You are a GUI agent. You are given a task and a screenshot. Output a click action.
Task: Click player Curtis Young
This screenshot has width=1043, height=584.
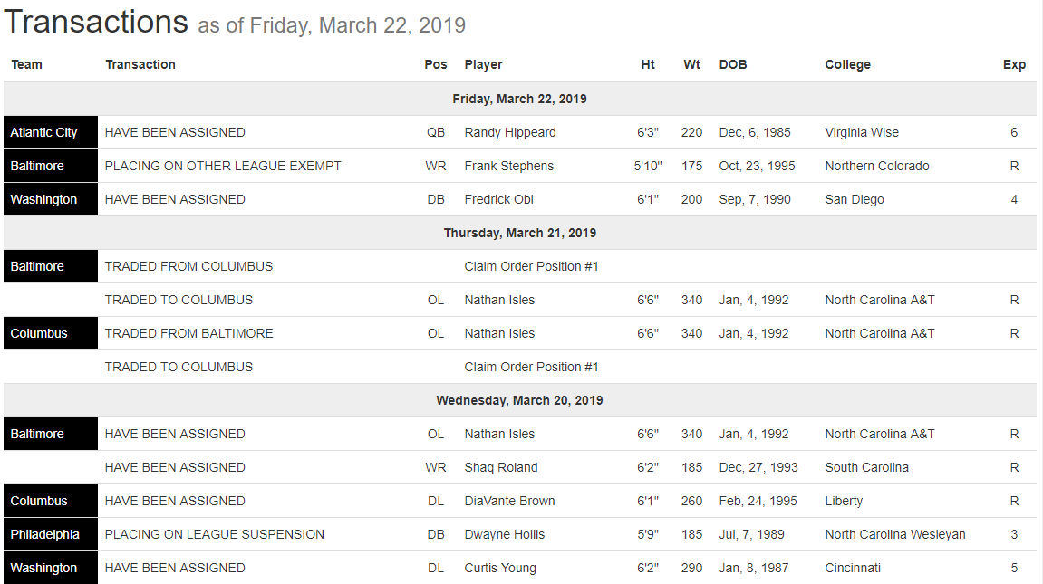pos(500,568)
